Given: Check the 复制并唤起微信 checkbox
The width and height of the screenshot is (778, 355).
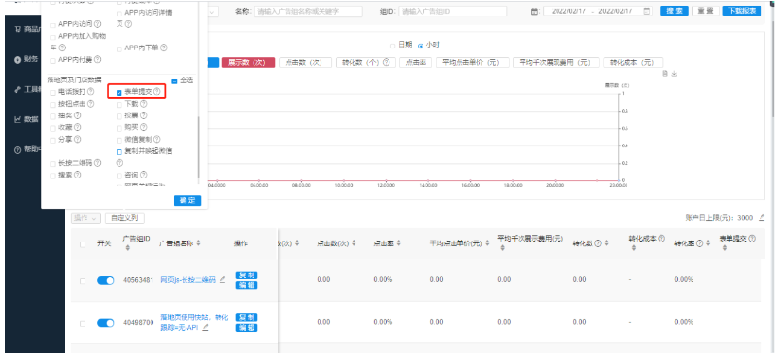Looking at the screenshot, I should coord(119,151).
